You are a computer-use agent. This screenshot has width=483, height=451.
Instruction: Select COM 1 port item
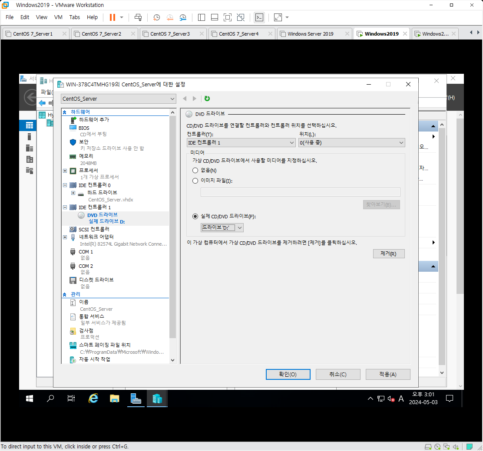pos(86,252)
